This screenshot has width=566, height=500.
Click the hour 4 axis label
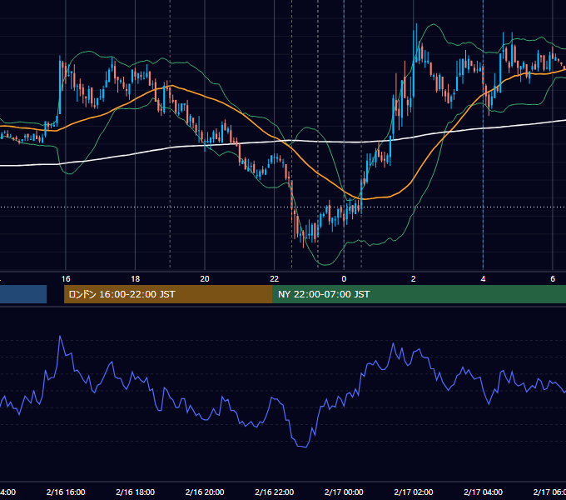pyautogui.click(x=483, y=279)
